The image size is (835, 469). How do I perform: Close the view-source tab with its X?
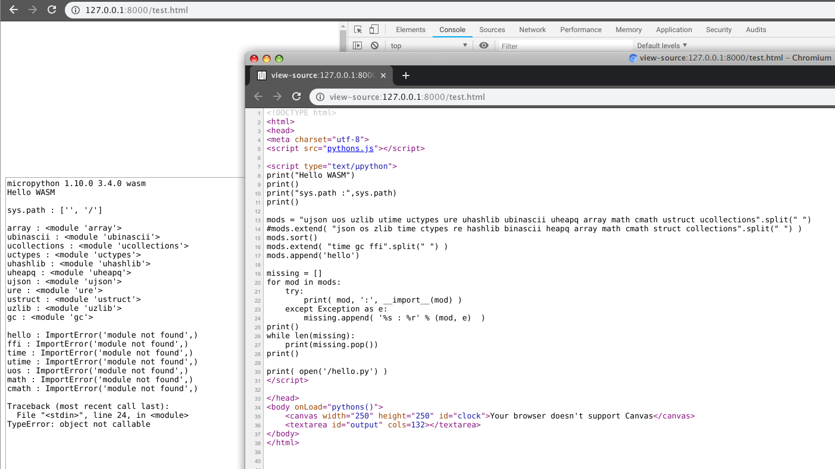coord(383,75)
